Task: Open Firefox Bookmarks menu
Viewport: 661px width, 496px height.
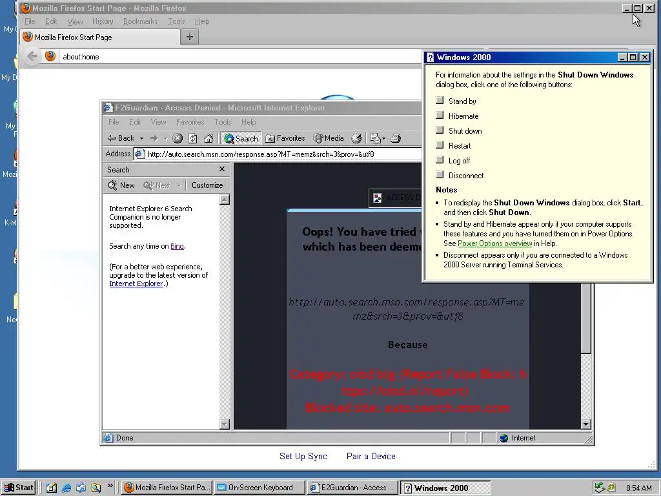Action: tap(140, 21)
